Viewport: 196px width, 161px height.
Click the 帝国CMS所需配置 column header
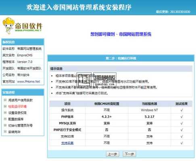[107, 104]
